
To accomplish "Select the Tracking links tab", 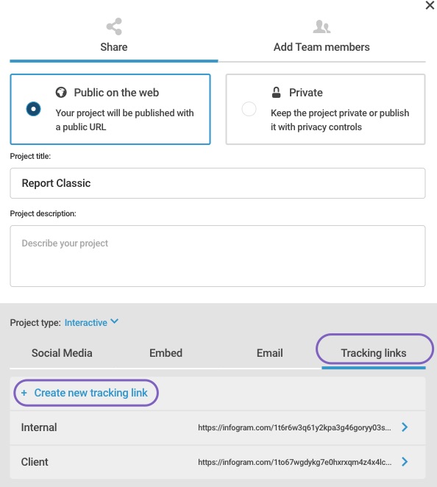I will (x=374, y=353).
